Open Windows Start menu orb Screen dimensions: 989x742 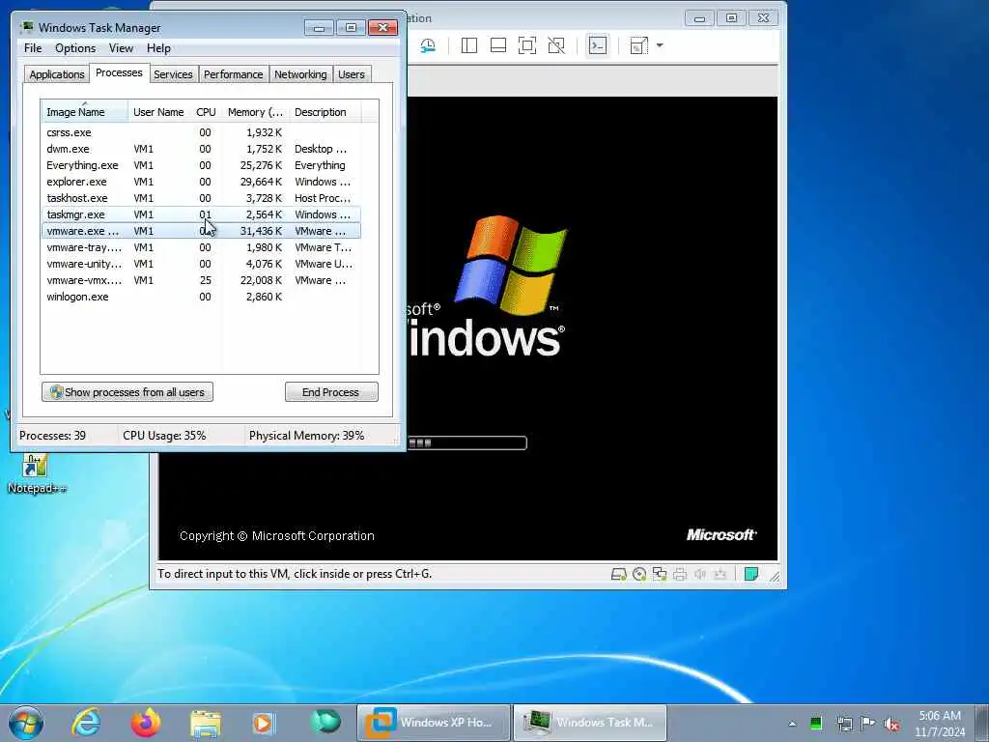[x=26, y=723]
